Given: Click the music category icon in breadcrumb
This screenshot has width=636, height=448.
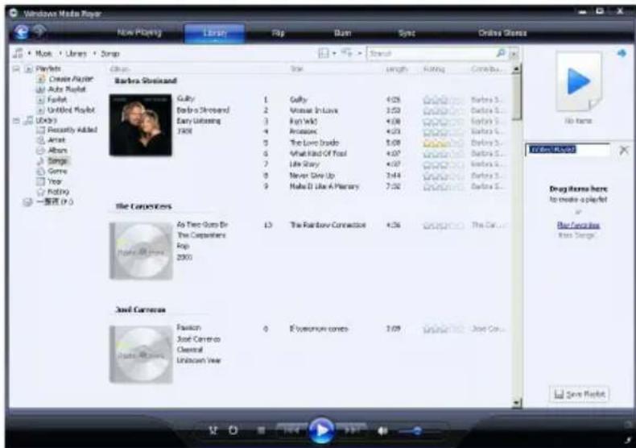Looking at the screenshot, I should click(x=18, y=53).
